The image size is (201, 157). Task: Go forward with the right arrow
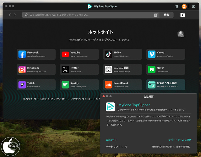tap(15, 15)
